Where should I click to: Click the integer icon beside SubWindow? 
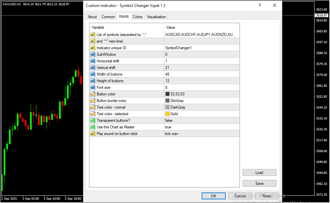(92, 54)
